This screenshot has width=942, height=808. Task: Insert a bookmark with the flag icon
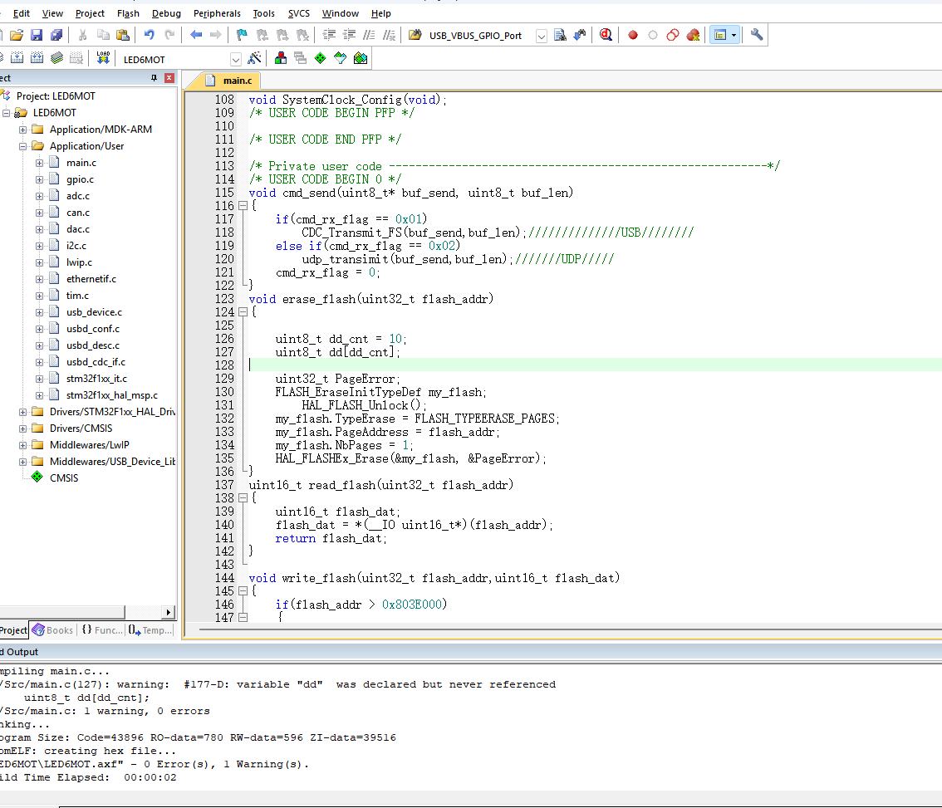[x=242, y=36]
